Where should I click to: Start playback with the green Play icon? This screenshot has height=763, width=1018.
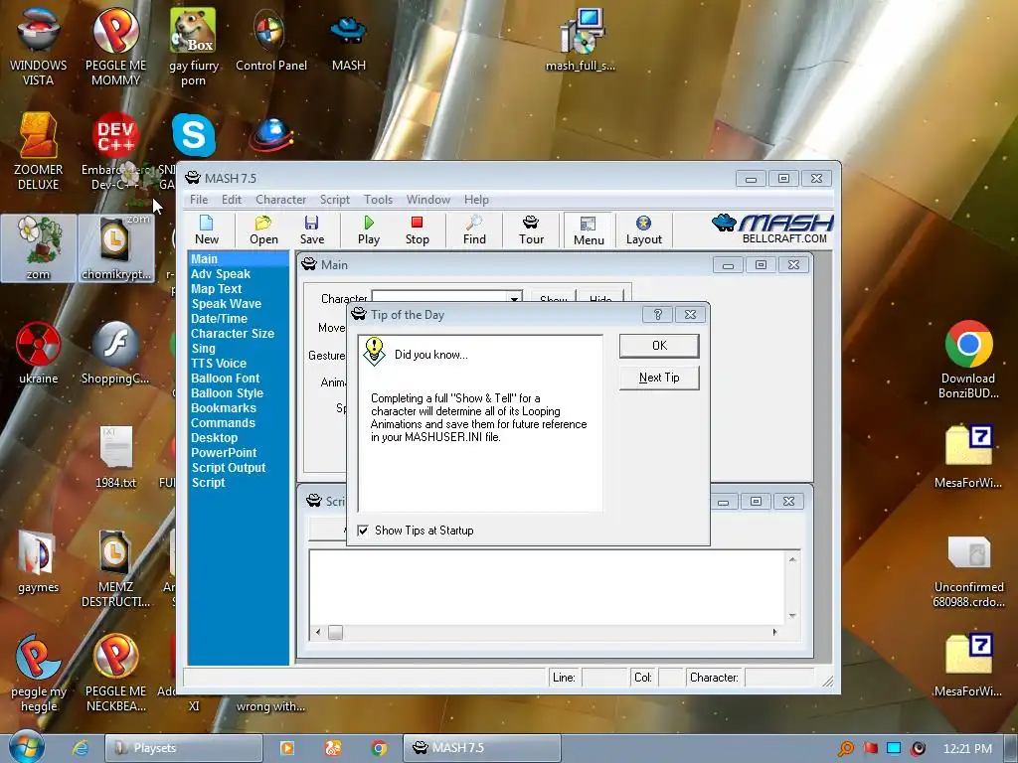tap(369, 230)
